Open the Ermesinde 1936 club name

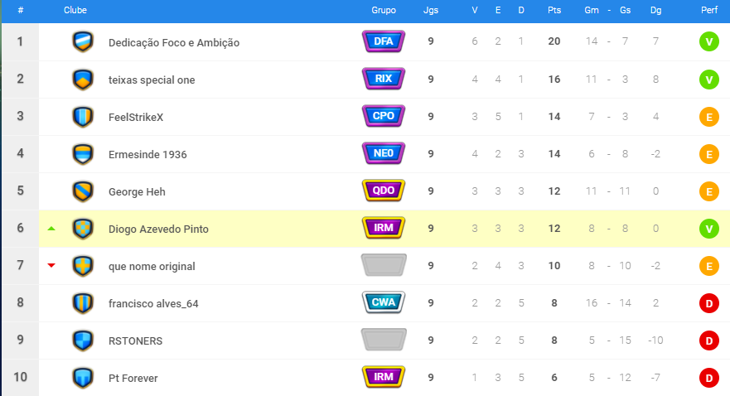(147, 154)
